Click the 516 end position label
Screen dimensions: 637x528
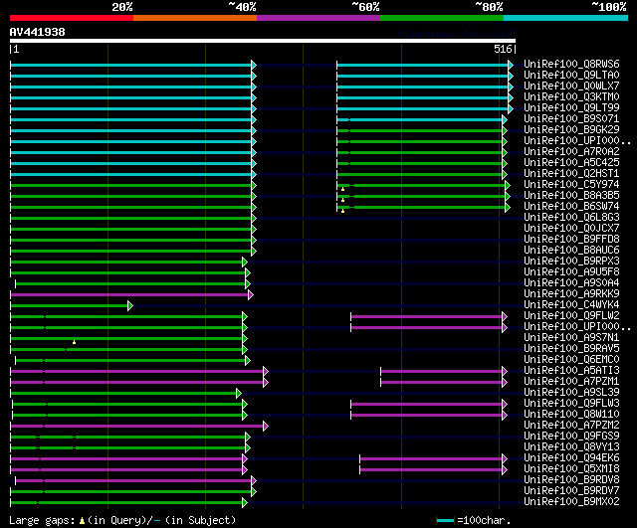[503, 49]
